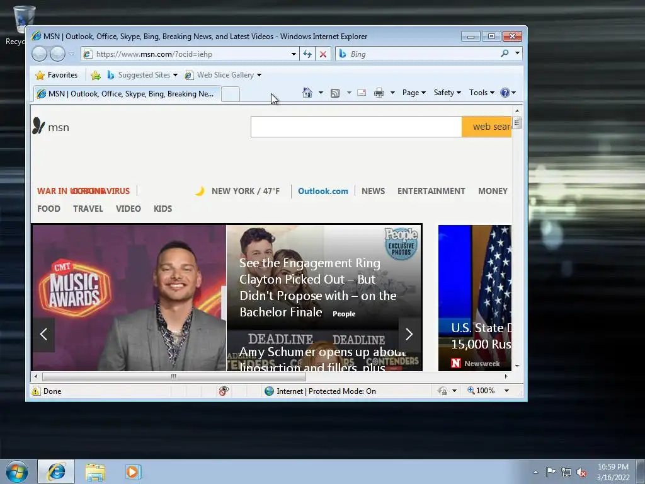645x484 pixels.
Task: Expand Home button dropdown arrow
Action: tap(321, 93)
